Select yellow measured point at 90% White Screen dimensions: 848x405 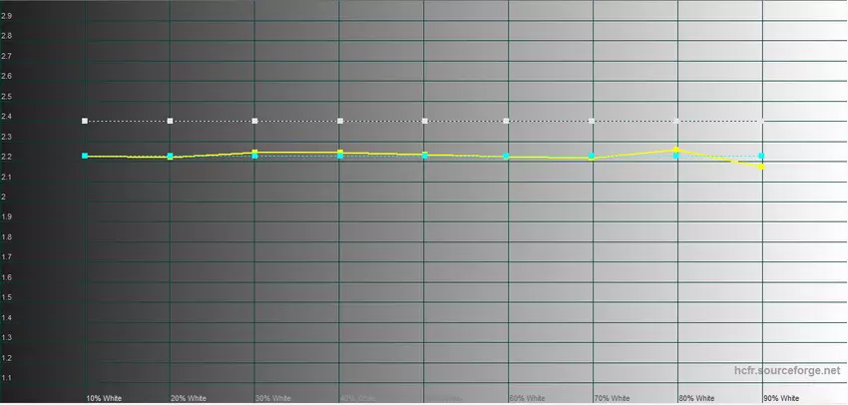[x=761, y=168]
